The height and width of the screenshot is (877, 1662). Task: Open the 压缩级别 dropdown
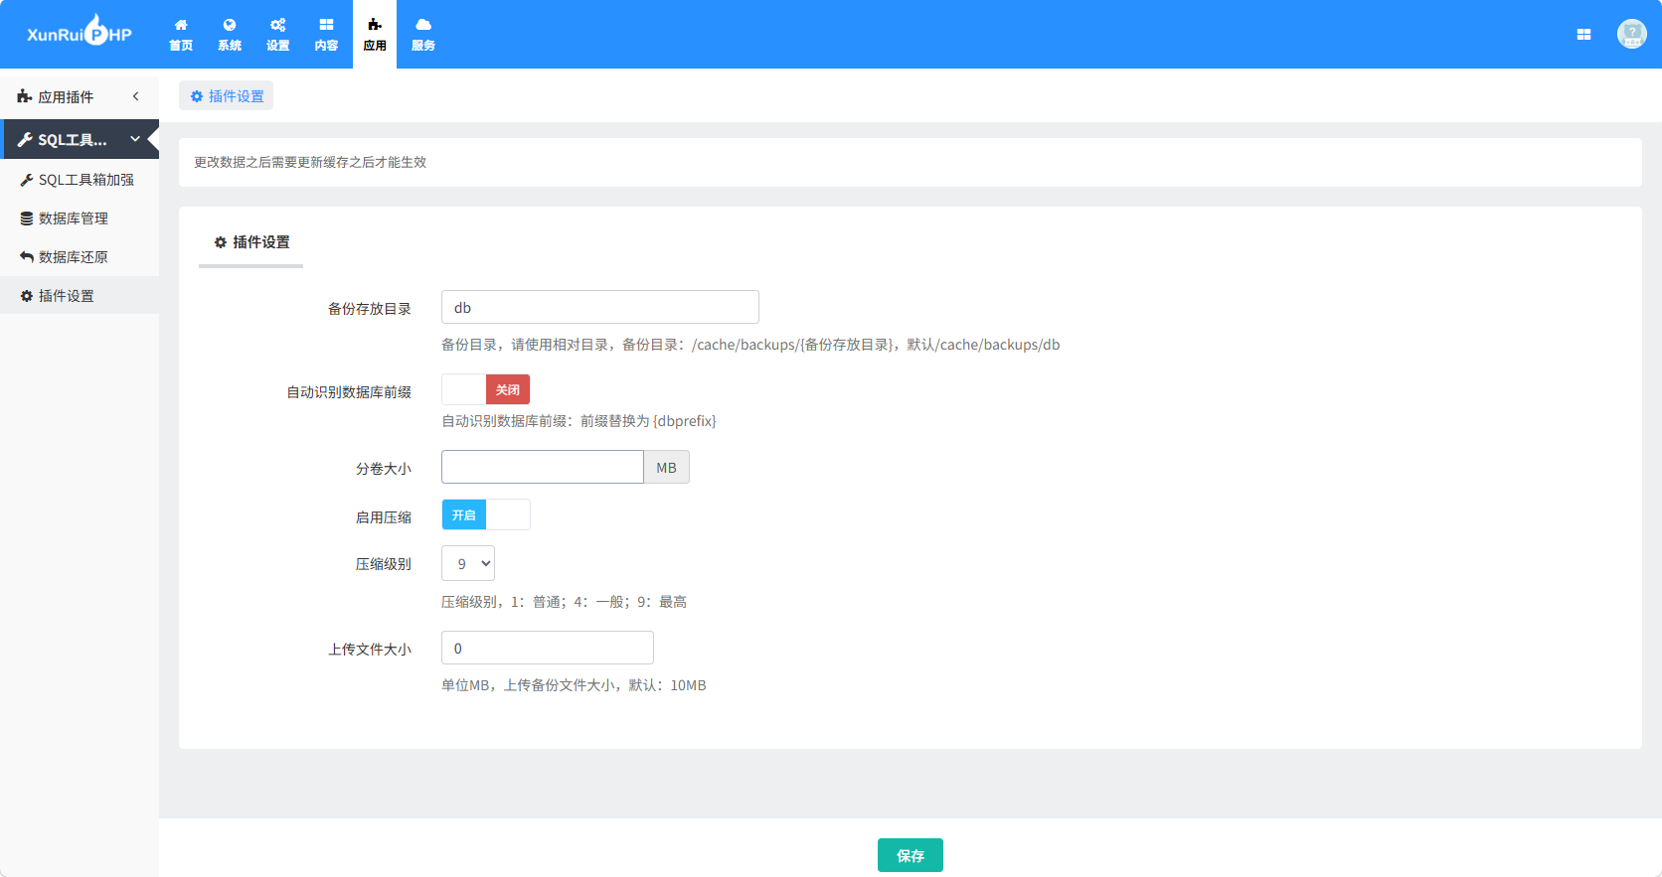click(x=468, y=563)
